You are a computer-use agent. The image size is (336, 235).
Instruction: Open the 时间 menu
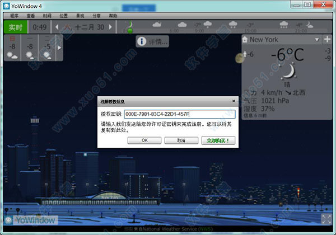[47, 16]
